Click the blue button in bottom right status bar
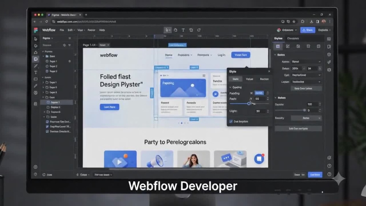366x206 pixels. pos(315,175)
